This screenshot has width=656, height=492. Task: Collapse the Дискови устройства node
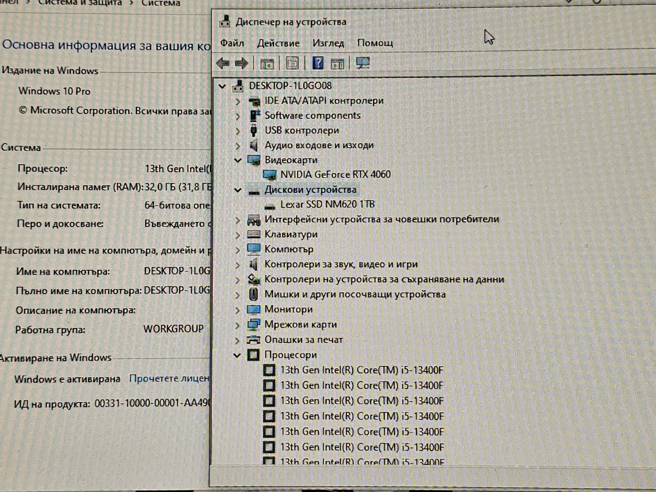(x=238, y=190)
